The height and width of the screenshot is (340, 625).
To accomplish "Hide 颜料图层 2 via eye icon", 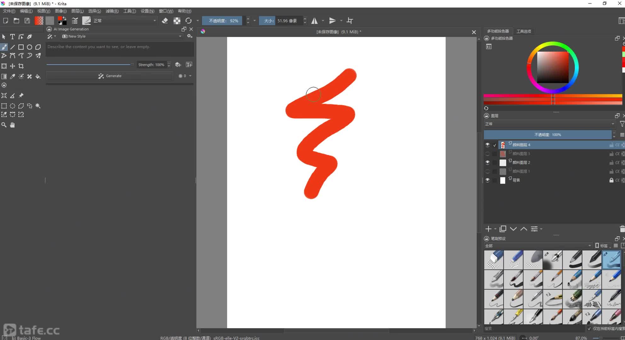I will pos(487,162).
